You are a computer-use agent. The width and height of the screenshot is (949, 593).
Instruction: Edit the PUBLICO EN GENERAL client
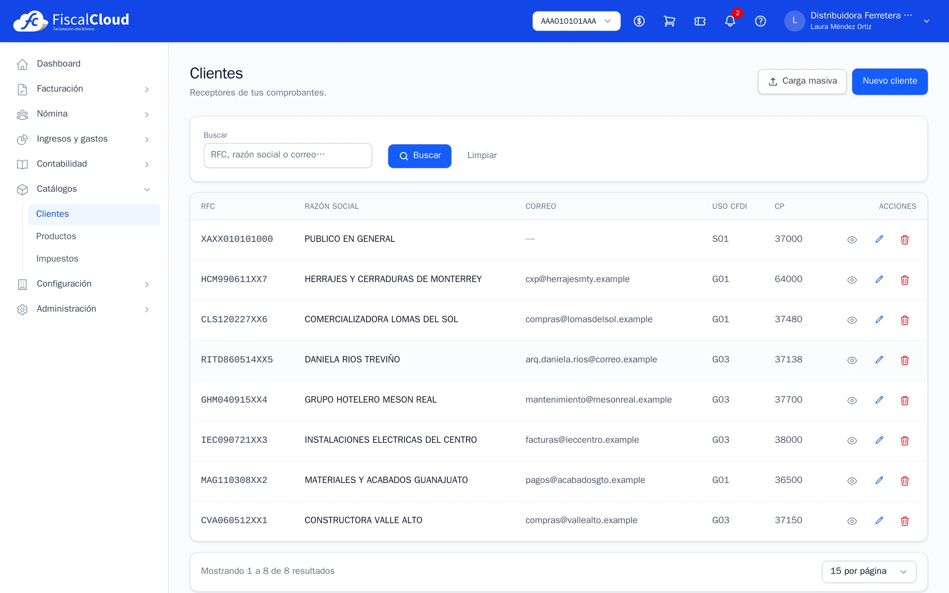(879, 239)
